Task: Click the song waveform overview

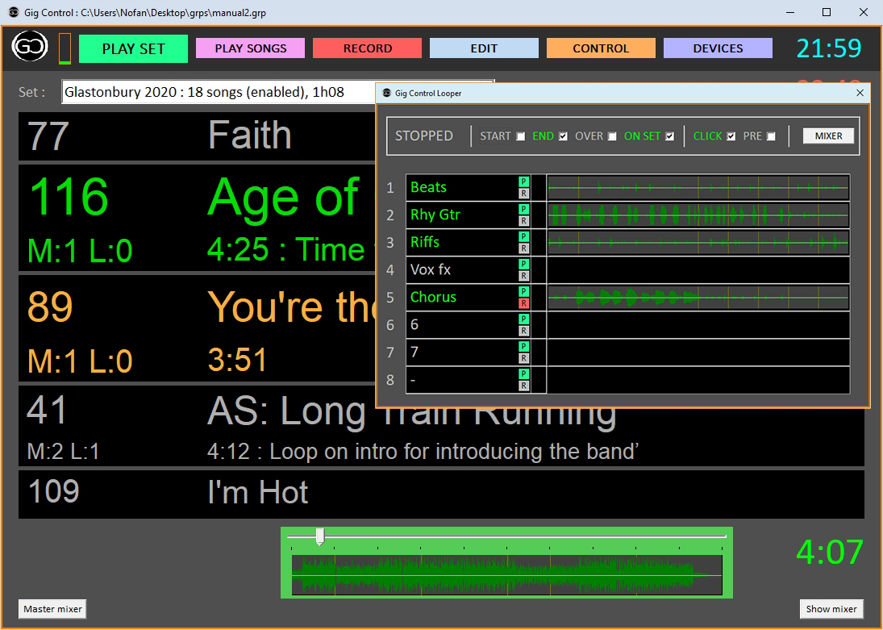Action: click(507, 575)
